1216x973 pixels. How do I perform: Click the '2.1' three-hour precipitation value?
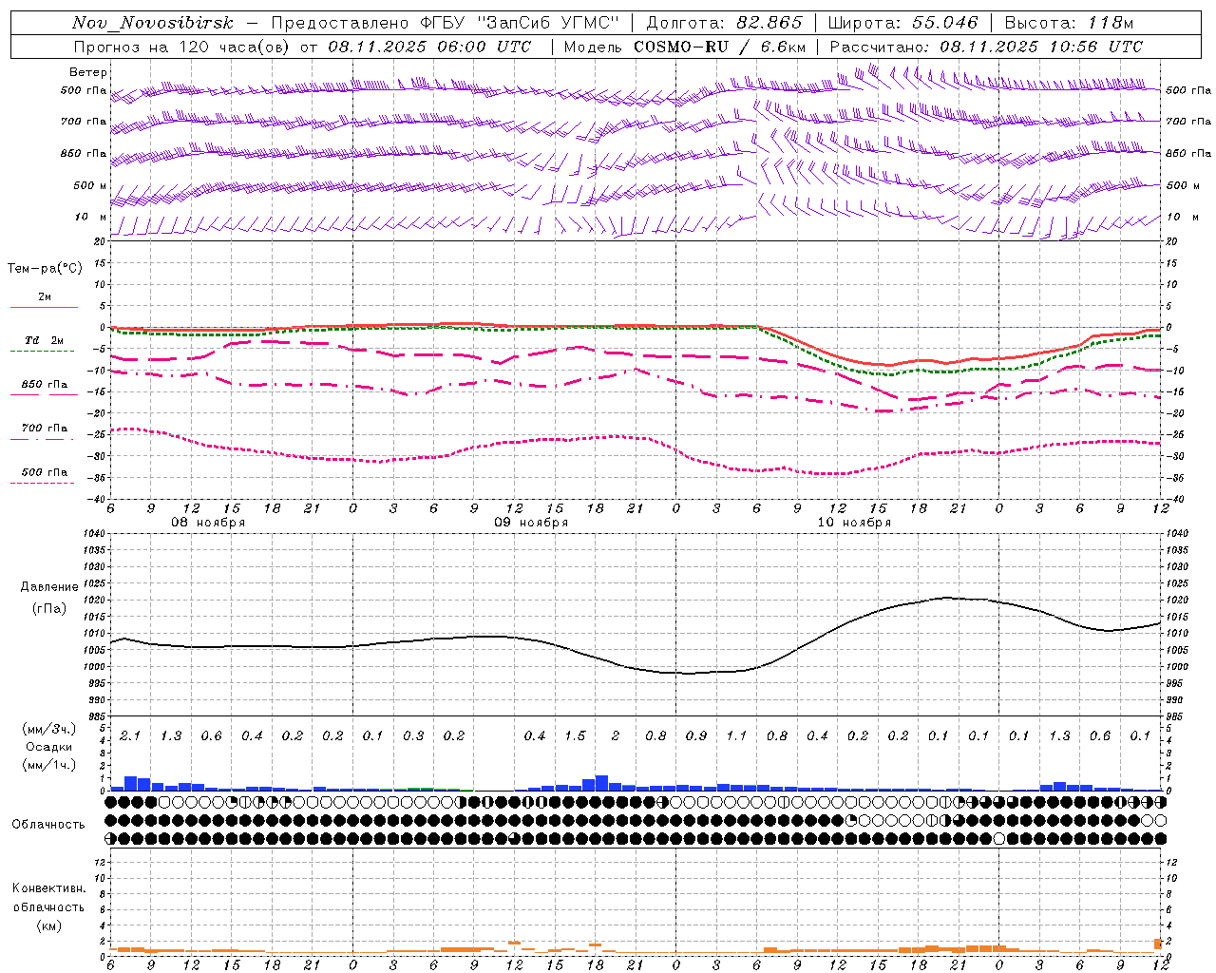tap(130, 736)
